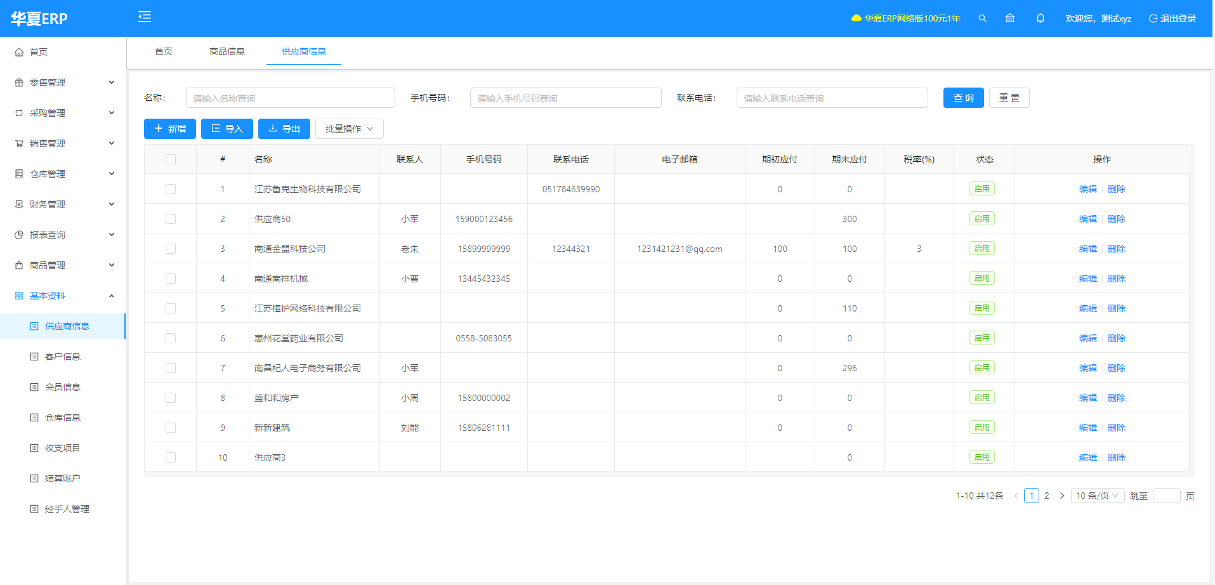Select the 供应商信息 tab
This screenshot has width=1215, height=585.
(304, 51)
